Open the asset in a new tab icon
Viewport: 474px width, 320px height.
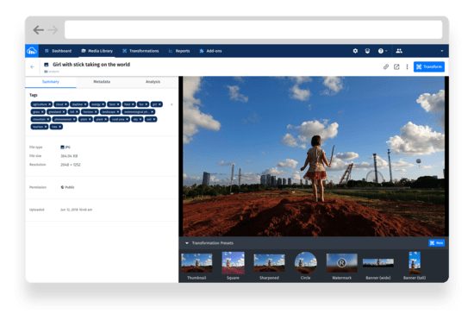coord(396,66)
